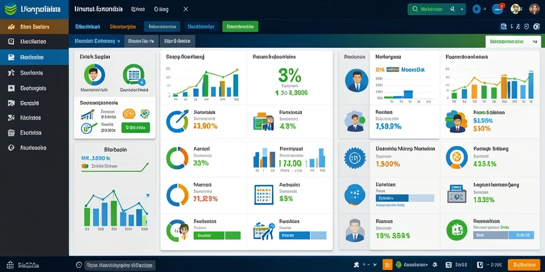Expand the first blue dropdown in the sub-tab row

pyautogui.click(x=97, y=41)
